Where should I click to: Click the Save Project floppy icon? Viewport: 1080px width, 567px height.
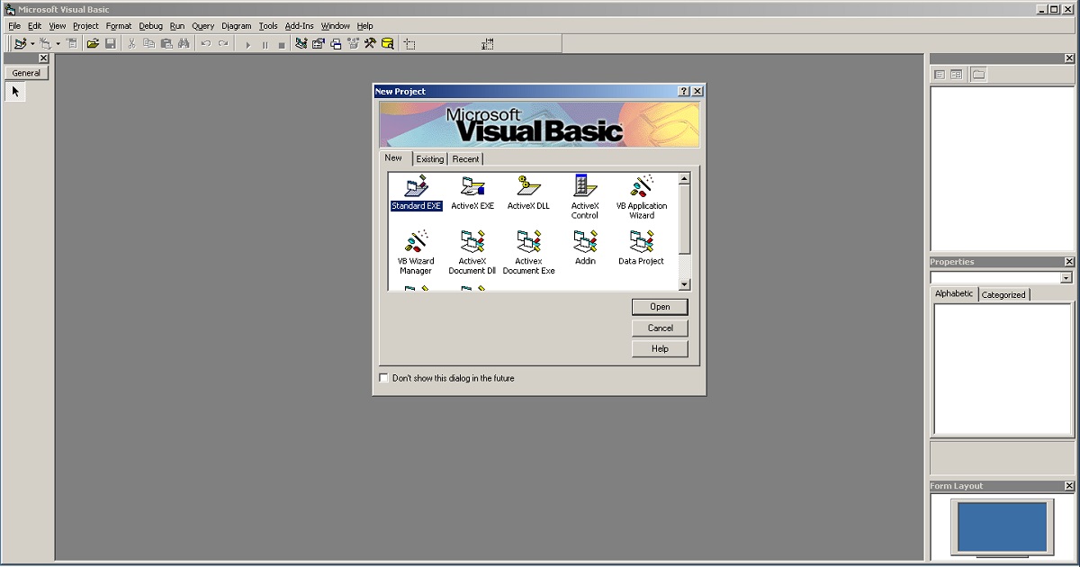coord(110,43)
